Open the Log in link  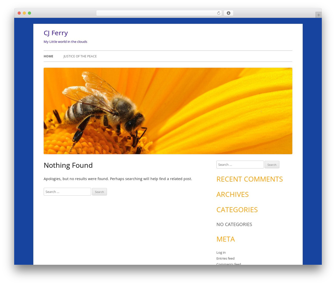221,252
